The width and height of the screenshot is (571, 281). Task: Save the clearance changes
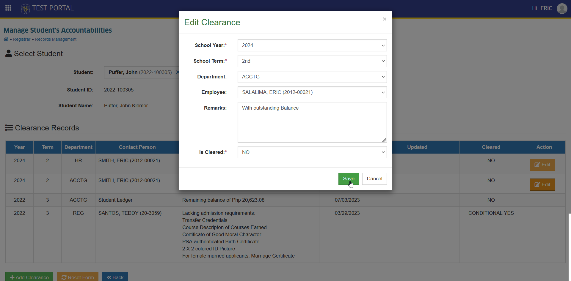click(x=349, y=179)
